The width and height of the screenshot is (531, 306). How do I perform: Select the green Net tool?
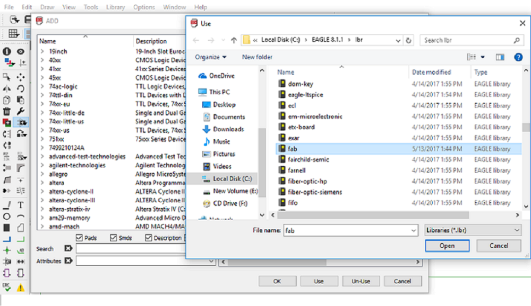[21, 239]
